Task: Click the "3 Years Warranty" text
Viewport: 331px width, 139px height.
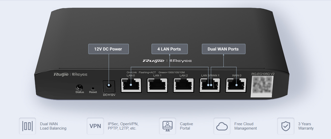Action: (306, 126)
